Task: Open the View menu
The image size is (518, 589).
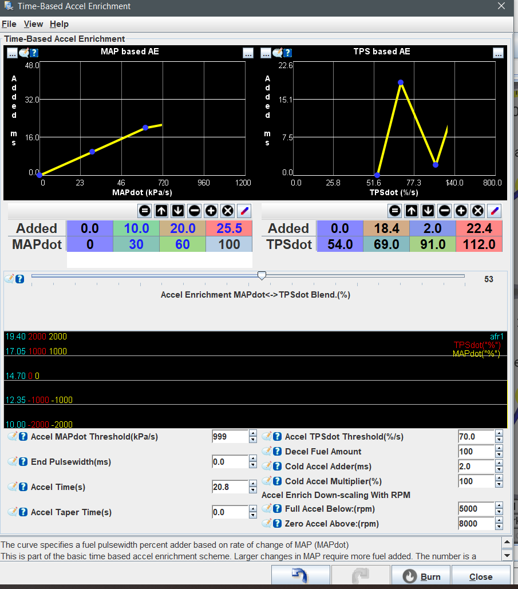Action: (x=33, y=24)
